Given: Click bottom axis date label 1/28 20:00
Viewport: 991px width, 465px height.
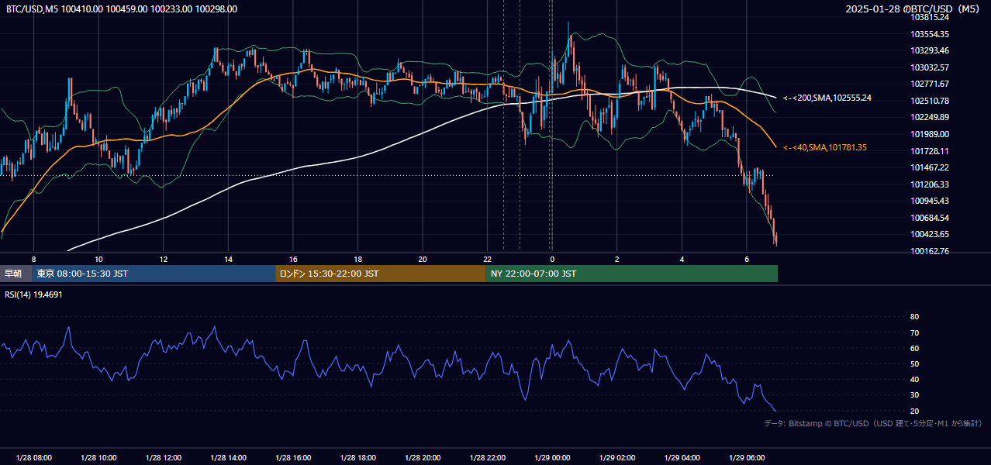Looking at the screenshot, I should coord(423,457).
